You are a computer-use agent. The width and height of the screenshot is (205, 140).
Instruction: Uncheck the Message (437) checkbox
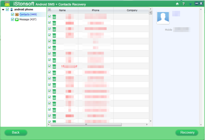pos(13,19)
